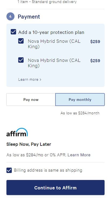111x198 pixels.
Task: Click the Continue to Affirm button
Action: 56,188
